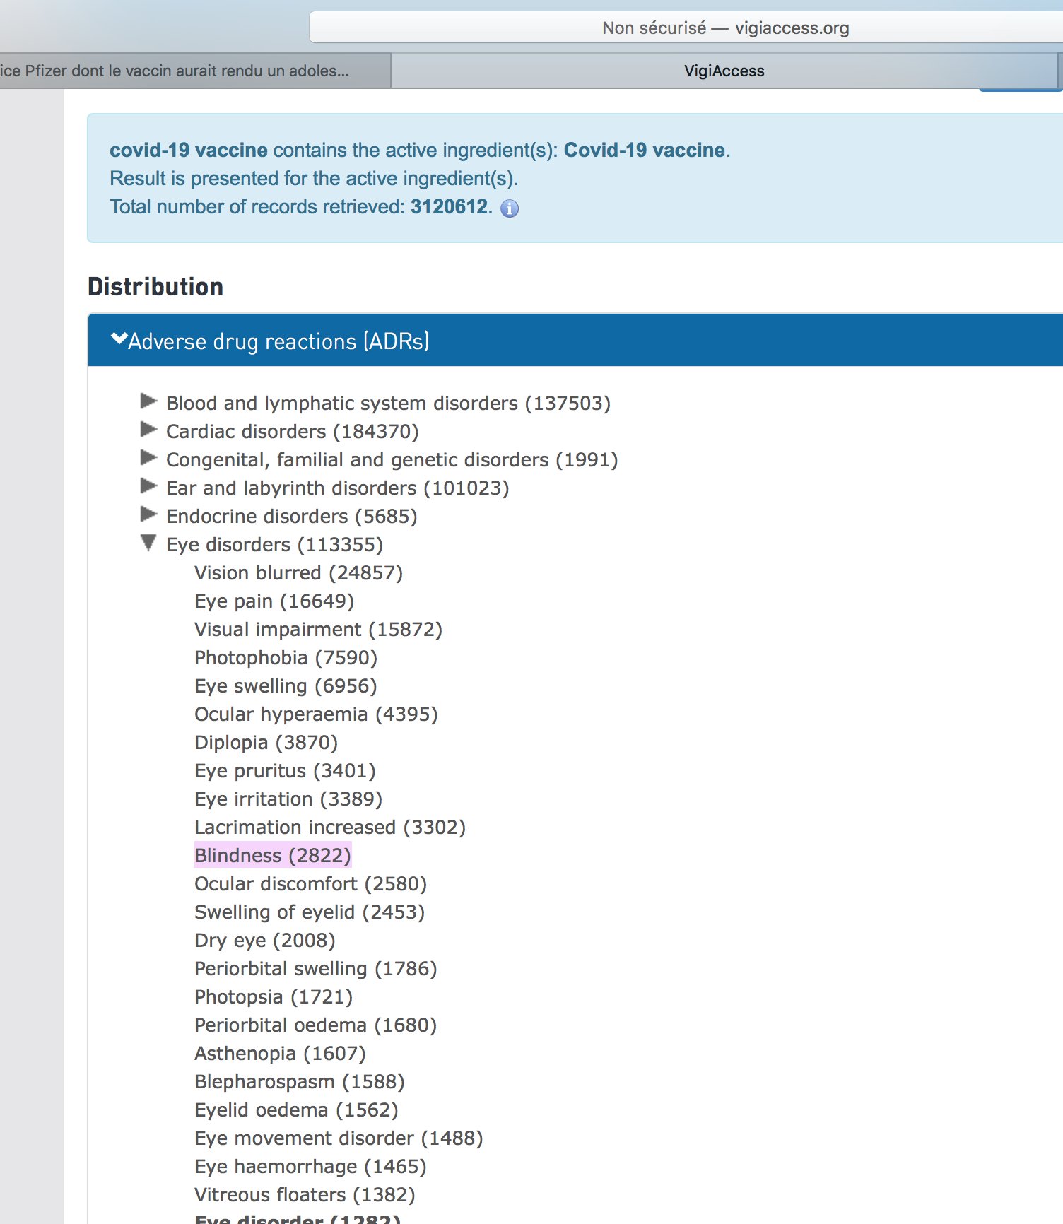
Task: Collapse the Adverse drug reactions panel
Action: [x=271, y=341]
